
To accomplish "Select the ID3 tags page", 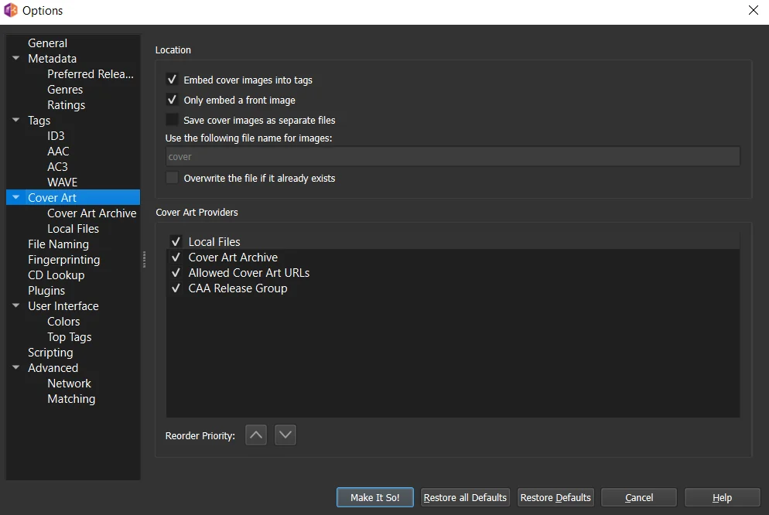I will (56, 135).
